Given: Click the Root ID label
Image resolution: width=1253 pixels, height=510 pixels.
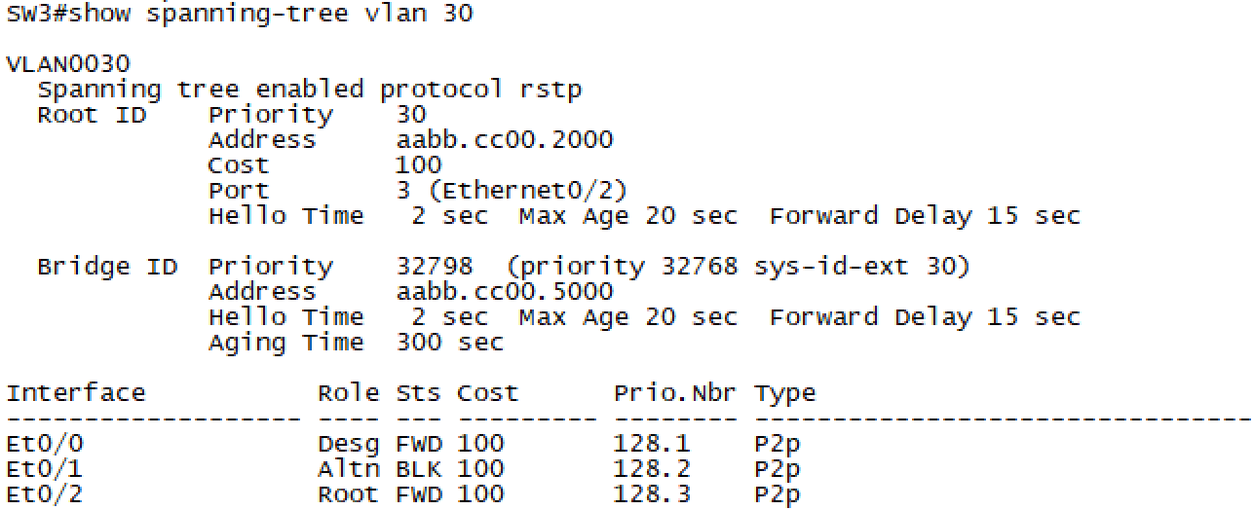Looking at the screenshot, I should (x=92, y=115).
